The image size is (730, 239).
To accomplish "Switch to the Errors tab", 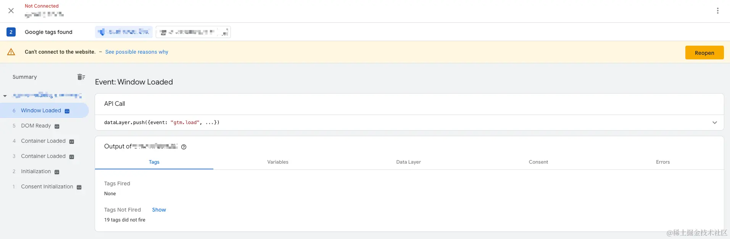I will pyautogui.click(x=663, y=162).
